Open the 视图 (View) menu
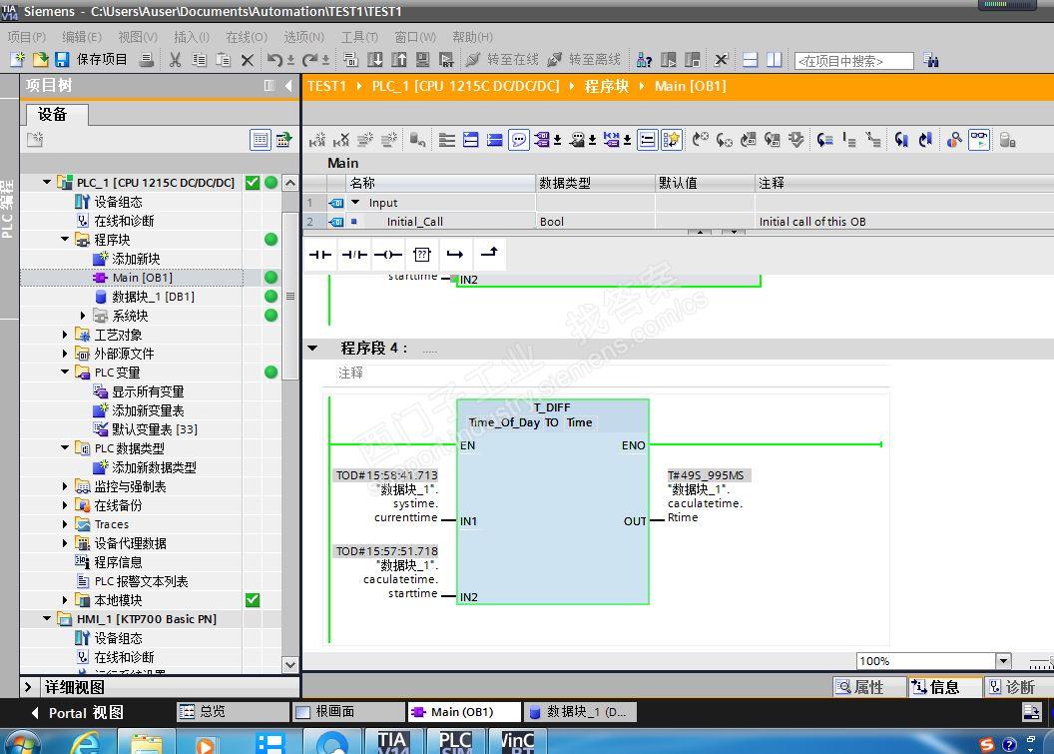 [x=137, y=37]
